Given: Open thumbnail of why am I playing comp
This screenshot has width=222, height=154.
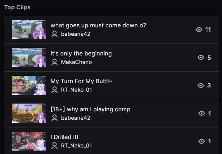Looking at the screenshot, I should (x=29, y=113).
